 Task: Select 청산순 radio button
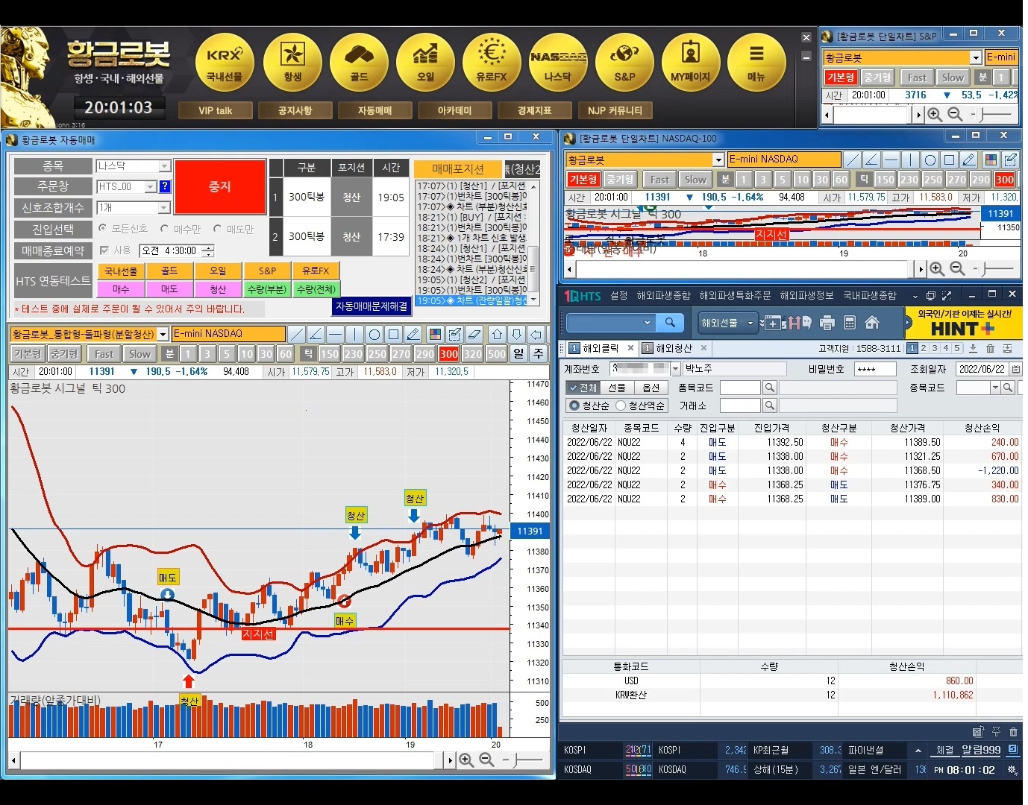pos(574,405)
